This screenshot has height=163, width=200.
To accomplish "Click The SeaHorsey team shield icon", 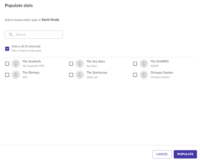I will point(80,75).
